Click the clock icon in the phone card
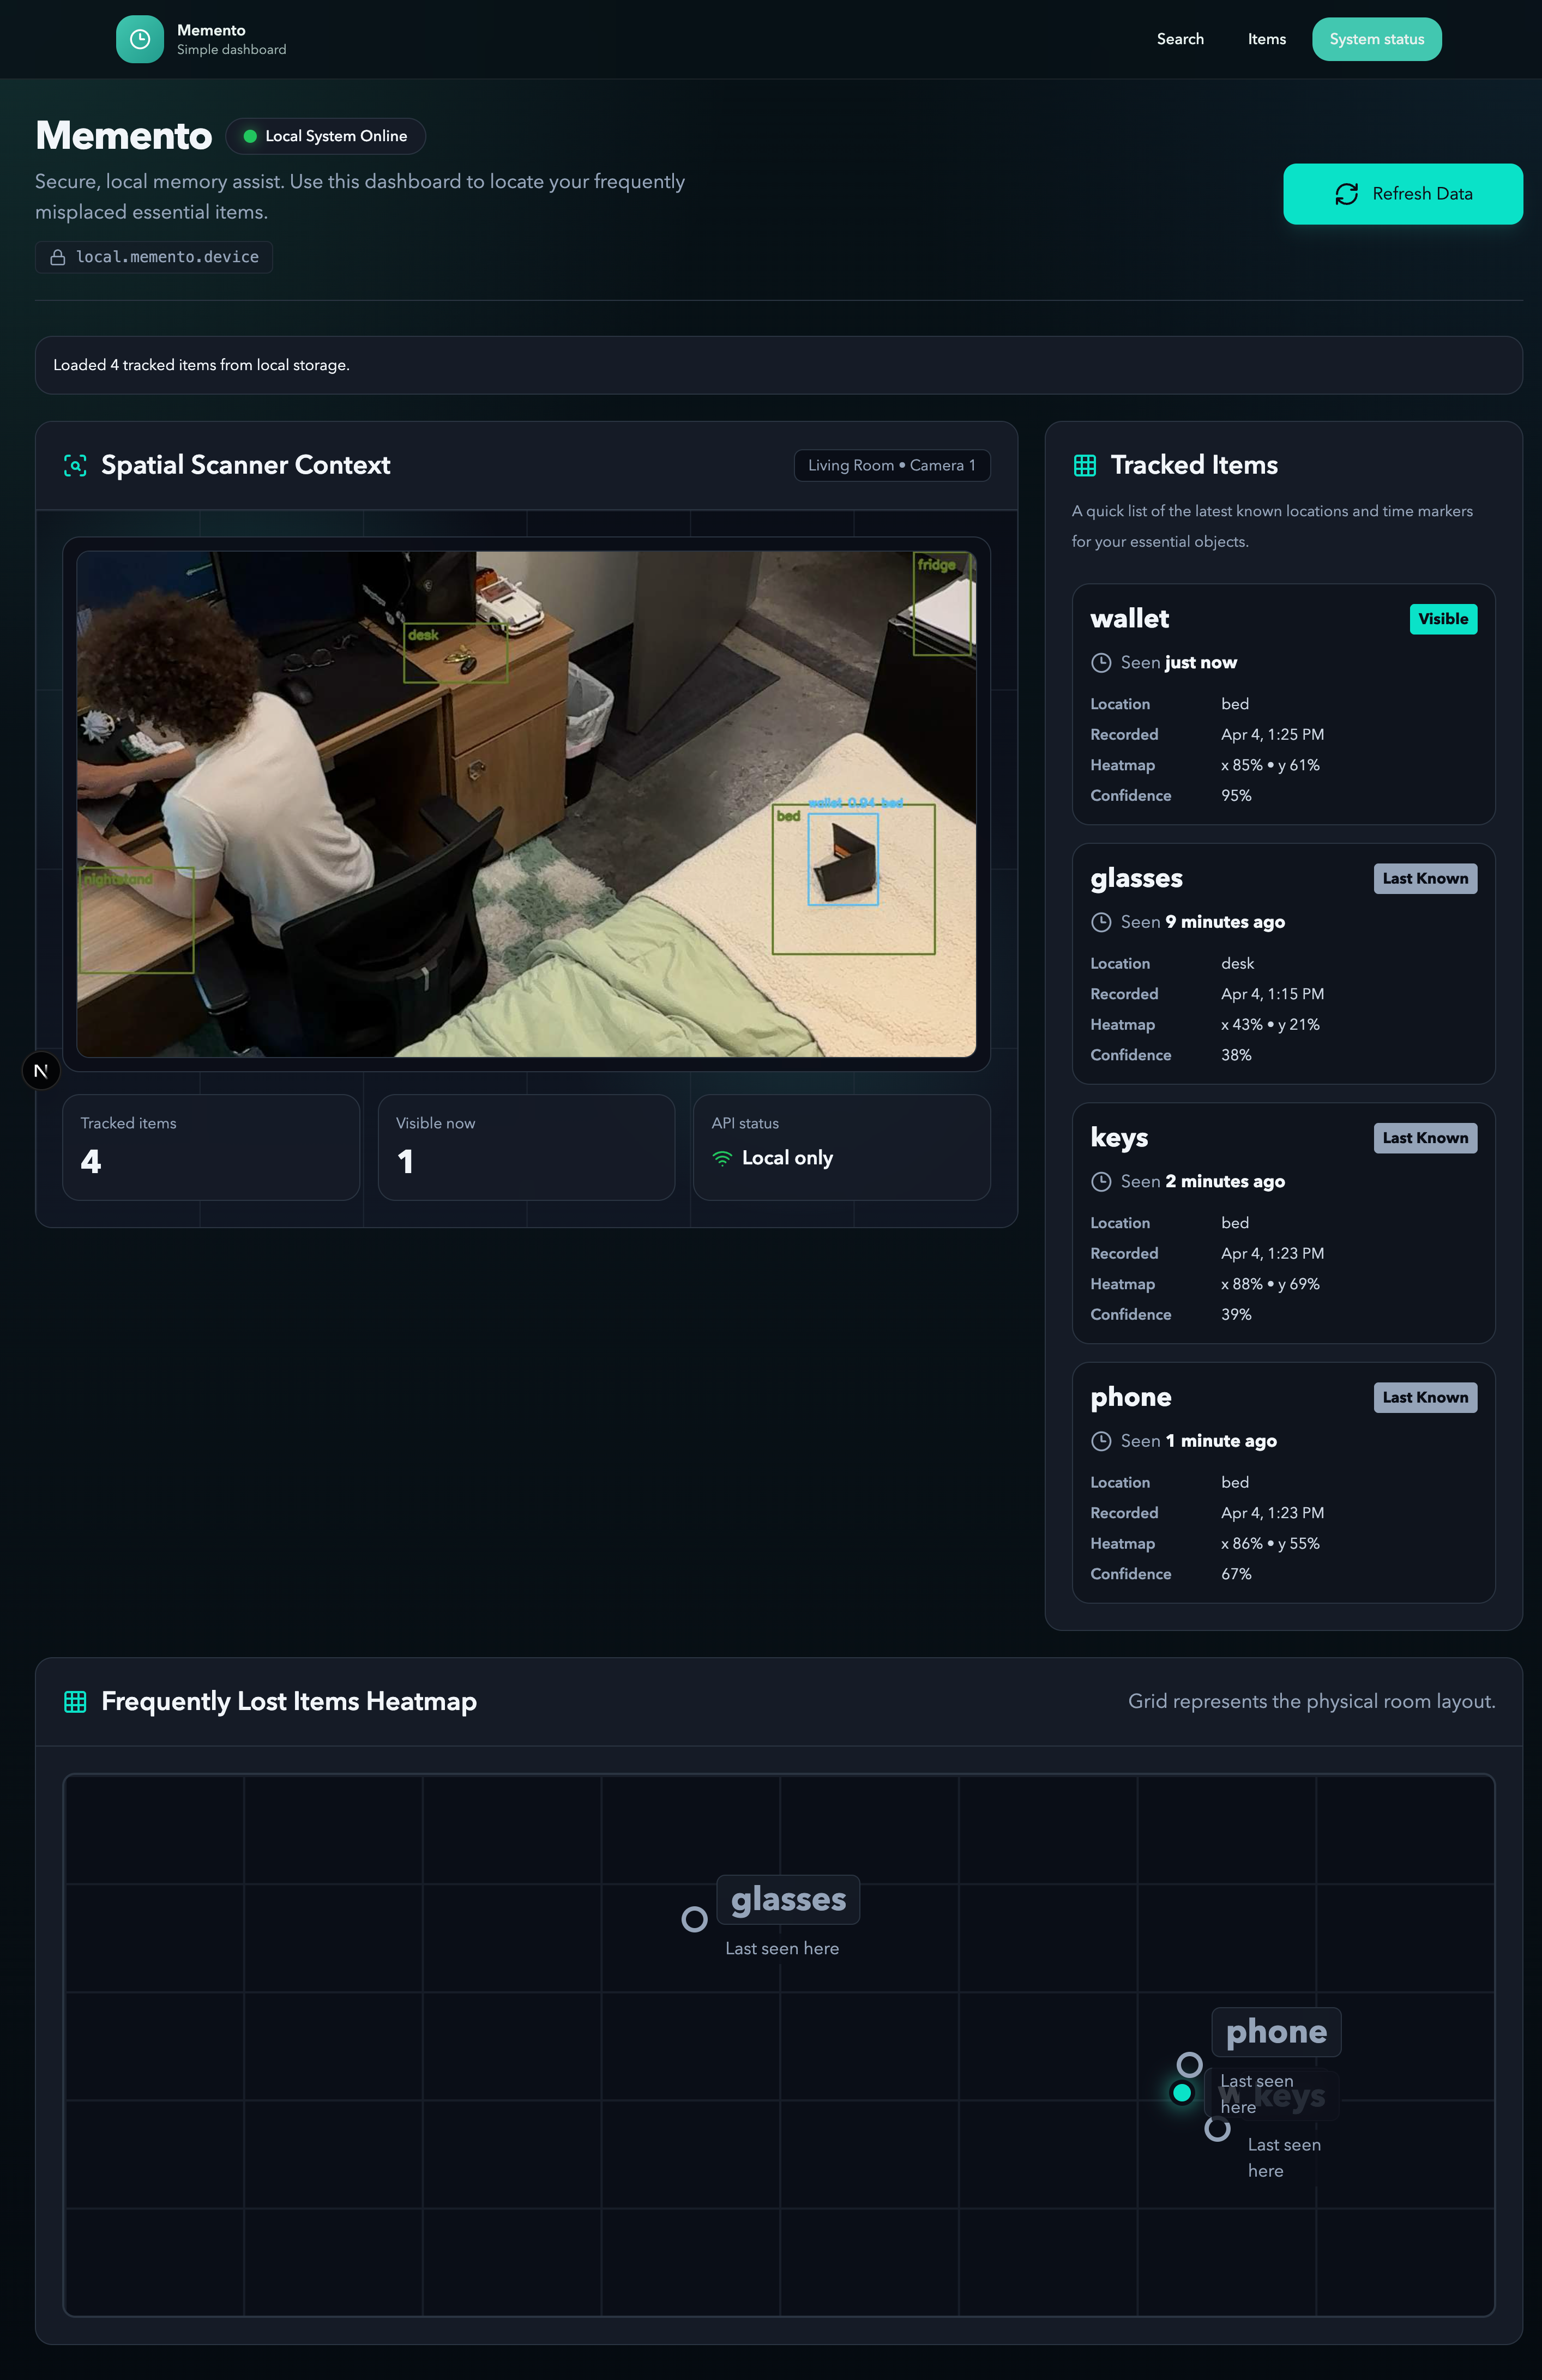The image size is (1542, 2380). pyautogui.click(x=1101, y=1441)
